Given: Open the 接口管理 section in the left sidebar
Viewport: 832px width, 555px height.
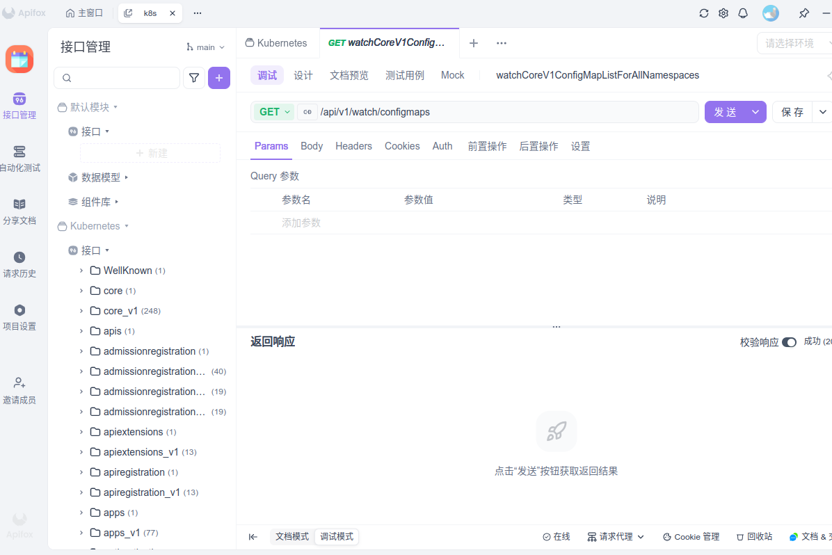Looking at the screenshot, I should tap(19, 104).
